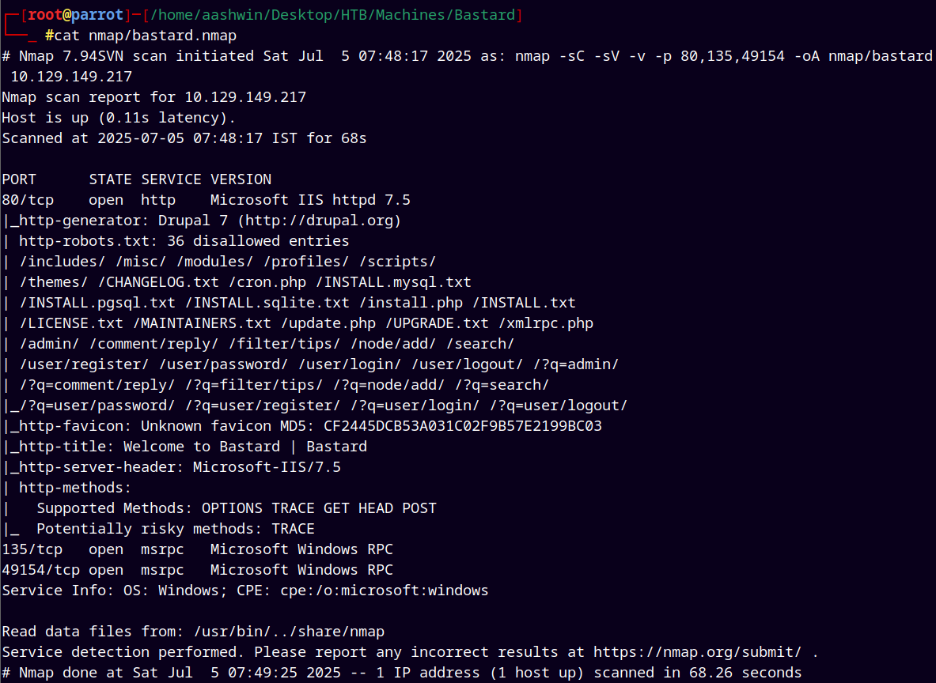Click the /xmlrpc.php robots entry
Image resolution: width=936 pixels, height=683 pixels.
pos(546,323)
